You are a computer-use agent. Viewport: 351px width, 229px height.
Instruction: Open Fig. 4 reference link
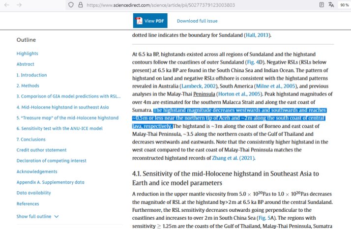[x=253, y=62]
